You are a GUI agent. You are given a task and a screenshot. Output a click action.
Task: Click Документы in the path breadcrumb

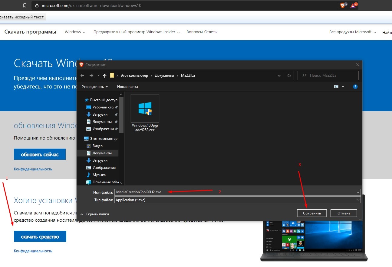(x=164, y=76)
